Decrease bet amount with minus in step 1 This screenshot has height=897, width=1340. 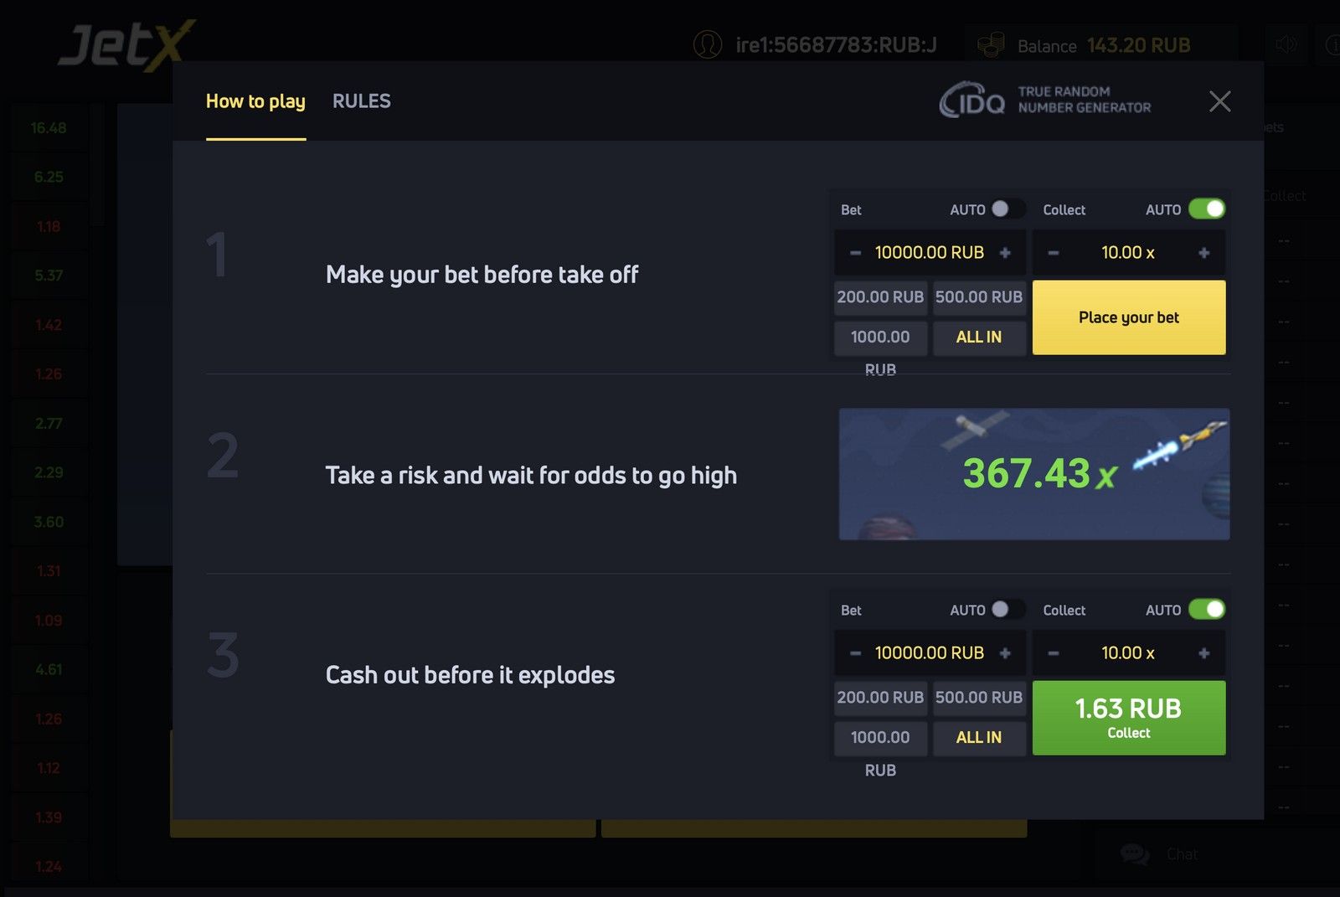tap(855, 253)
